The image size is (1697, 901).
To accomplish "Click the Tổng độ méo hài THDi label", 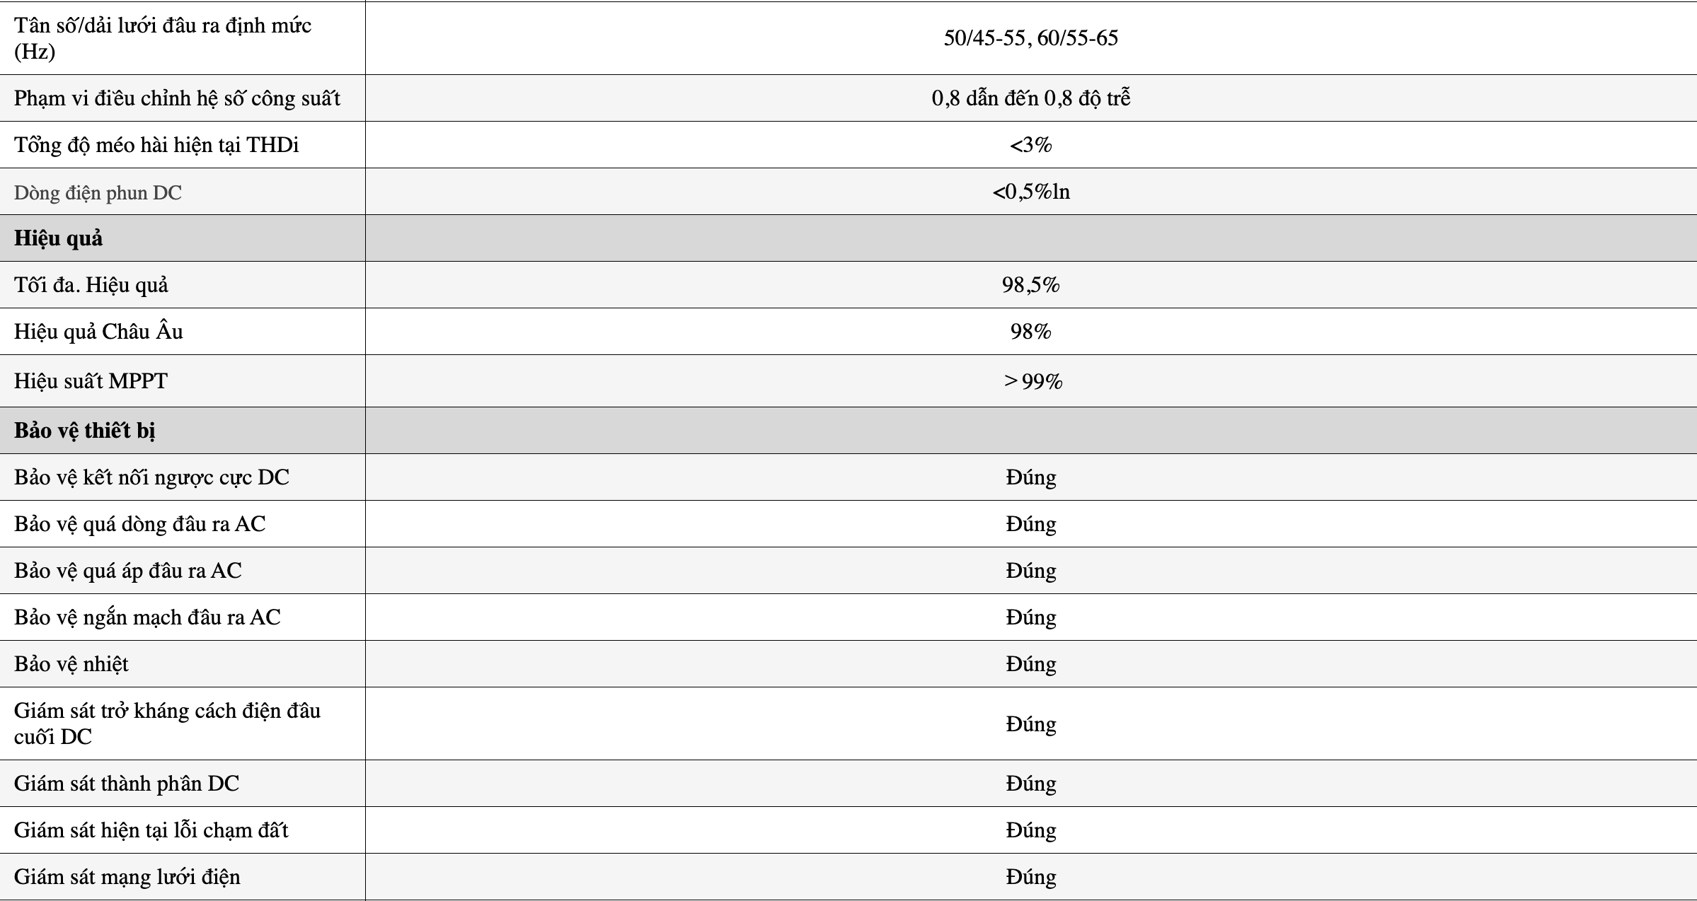I will click(156, 145).
